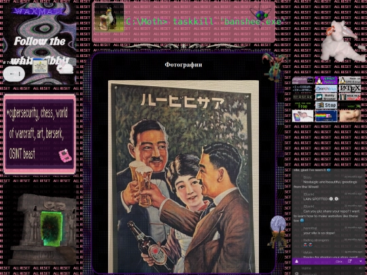Click the "LAIN SPOTTED" chat message
This screenshot has height=275, width=367.
click(x=321, y=199)
